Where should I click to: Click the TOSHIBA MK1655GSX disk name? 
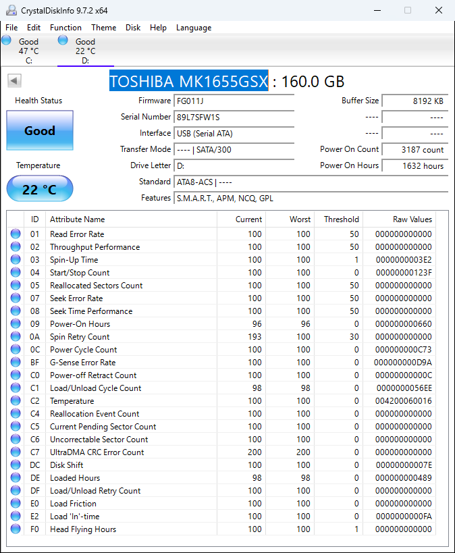[189, 82]
